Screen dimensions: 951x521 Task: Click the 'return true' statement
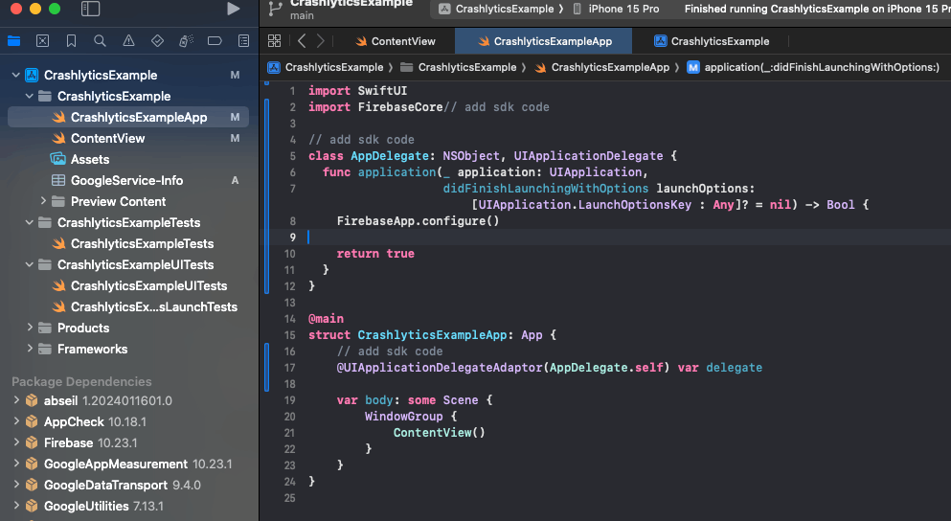(375, 254)
